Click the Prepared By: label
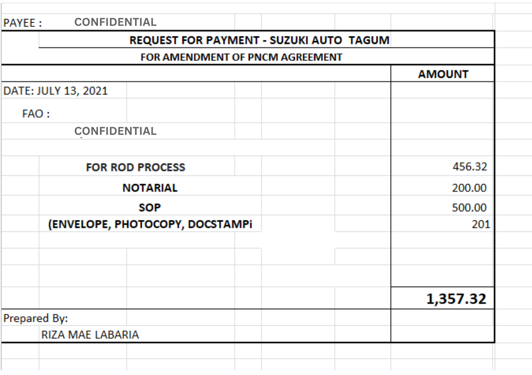This screenshot has height=375, width=532. pyautogui.click(x=35, y=318)
